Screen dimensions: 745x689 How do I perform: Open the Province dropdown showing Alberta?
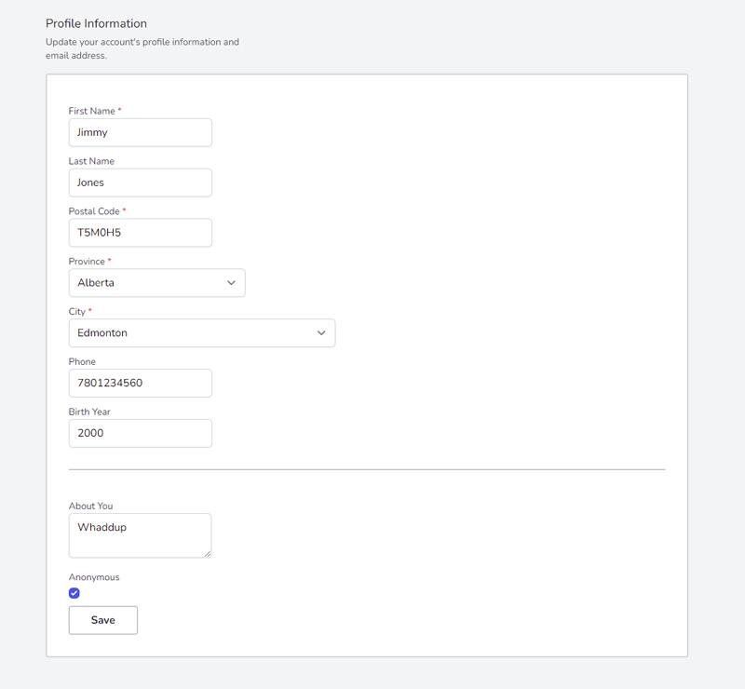point(156,283)
